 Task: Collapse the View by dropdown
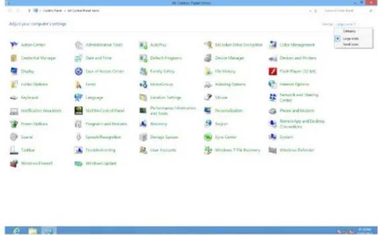pyautogui.click(x=346, y=24)
